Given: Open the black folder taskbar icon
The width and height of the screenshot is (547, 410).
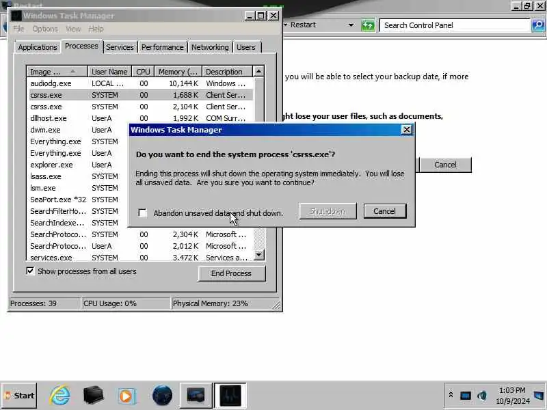Looking at the screenshot, I should click(94, 396).
